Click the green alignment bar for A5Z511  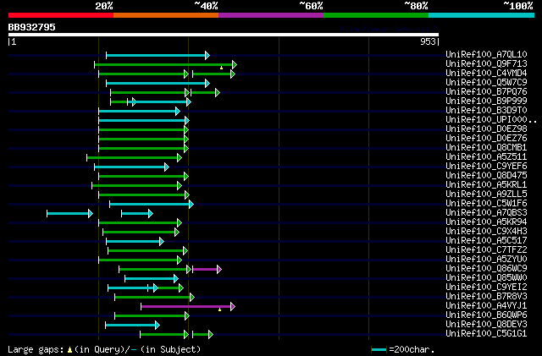click(x=134, y=158)
